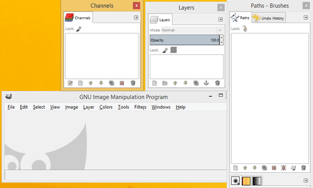313x188 pixels.
Task: Select the Channels tab
Action: pyautogui.click(x=78, y=18)
